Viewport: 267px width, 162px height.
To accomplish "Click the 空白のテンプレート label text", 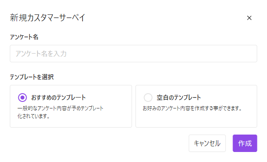I will point(179,98).
